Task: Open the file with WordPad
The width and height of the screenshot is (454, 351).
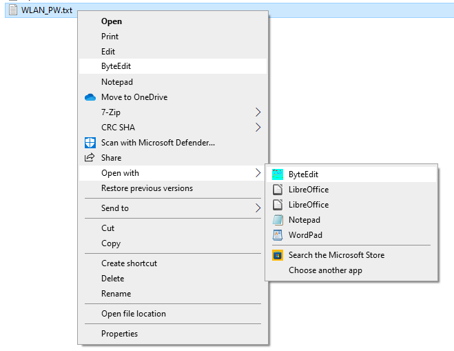Action: (x=351, y=234)
